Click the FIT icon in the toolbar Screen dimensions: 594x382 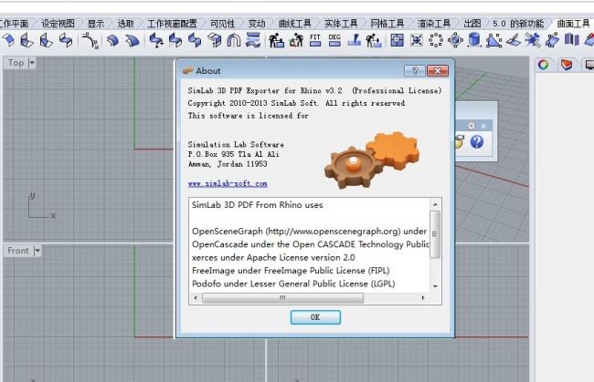(x=315, y=39)
